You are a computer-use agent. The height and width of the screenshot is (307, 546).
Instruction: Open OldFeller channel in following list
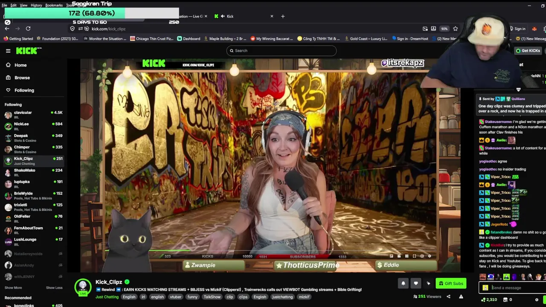(33, 218)
